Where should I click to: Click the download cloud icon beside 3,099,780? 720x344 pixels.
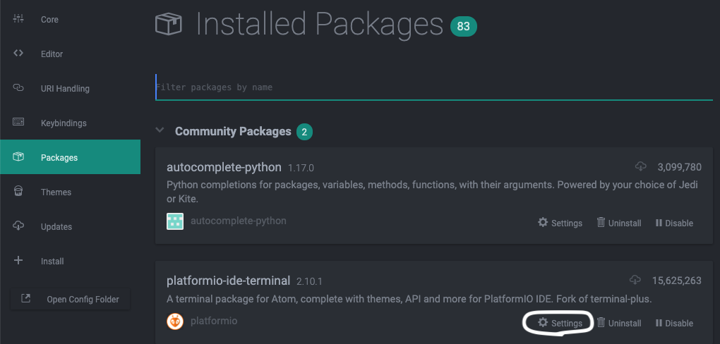pos(640,166)
